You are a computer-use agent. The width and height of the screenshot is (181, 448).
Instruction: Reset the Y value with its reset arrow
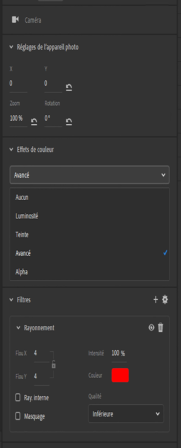(x=69, y=87)
